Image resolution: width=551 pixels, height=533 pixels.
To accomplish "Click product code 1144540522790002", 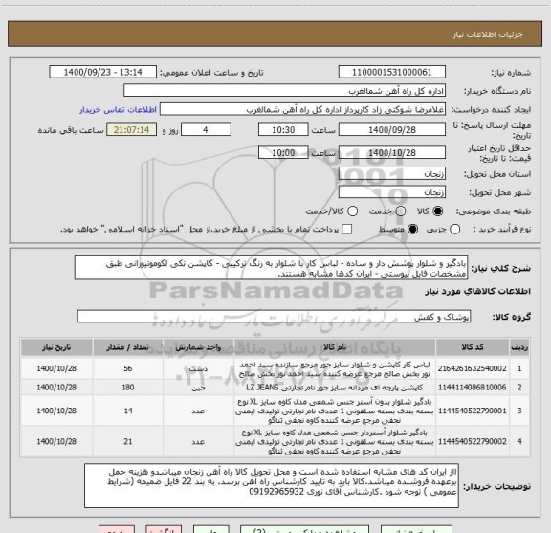I will (473, 441).
